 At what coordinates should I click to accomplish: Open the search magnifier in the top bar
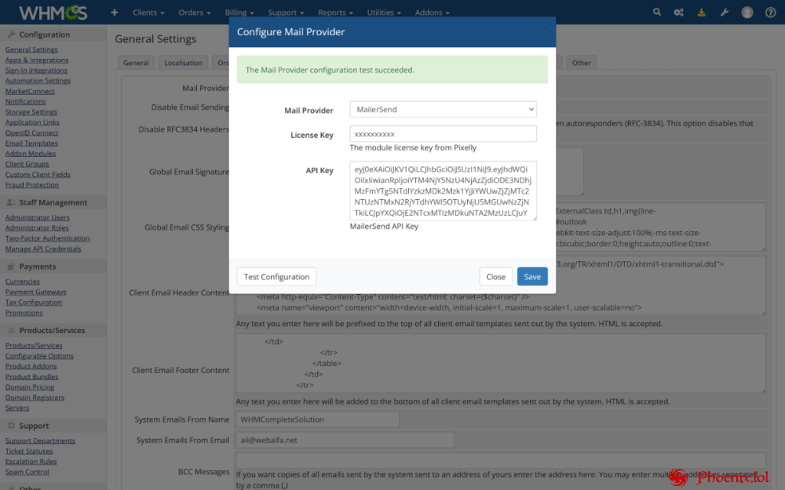coord(657,12)
